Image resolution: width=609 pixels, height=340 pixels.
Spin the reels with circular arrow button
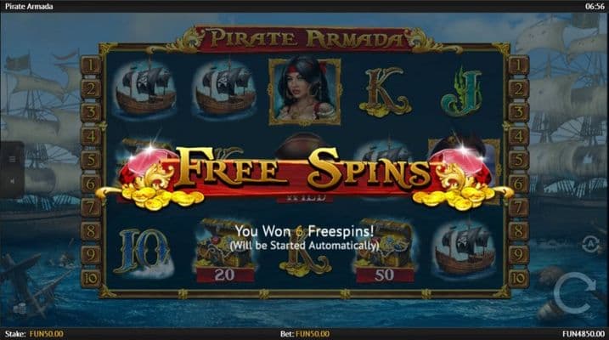tap(575, 293)
